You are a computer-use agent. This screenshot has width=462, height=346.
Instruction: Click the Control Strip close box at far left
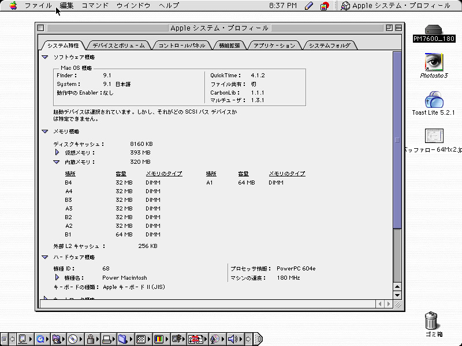point(4,339)
